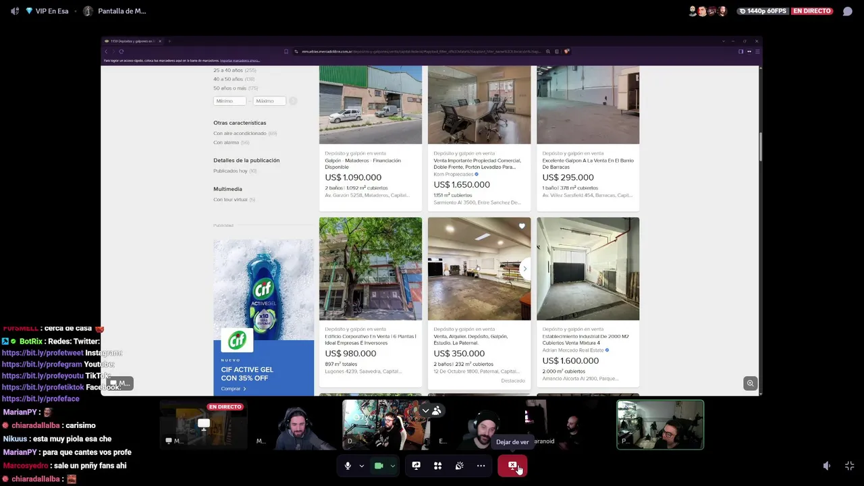Screen dimensions: 864x486
Task: Click the Máximo antiquity field
Action: [269, 101]
